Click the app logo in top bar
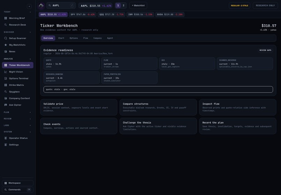281x195 pixels. point(41,6)
